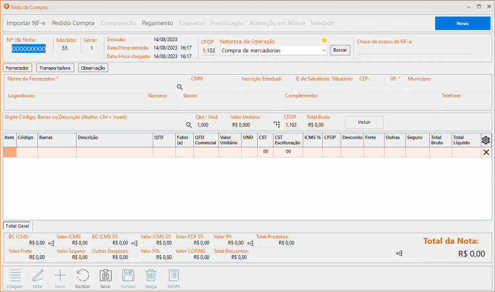Click the CST cell showing 00

click(266, 152)
